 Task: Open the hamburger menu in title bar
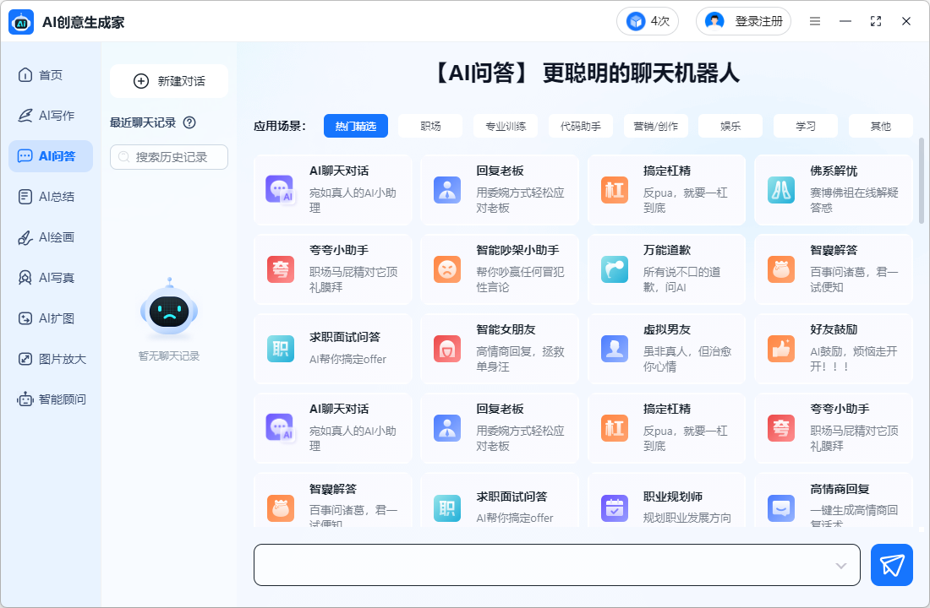[x=815, y=21]
